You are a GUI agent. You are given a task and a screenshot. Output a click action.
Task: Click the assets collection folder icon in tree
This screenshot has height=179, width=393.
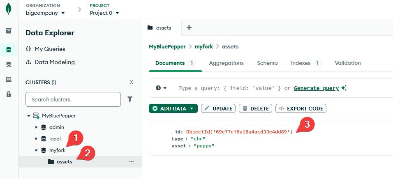click(x=51, y=162)
